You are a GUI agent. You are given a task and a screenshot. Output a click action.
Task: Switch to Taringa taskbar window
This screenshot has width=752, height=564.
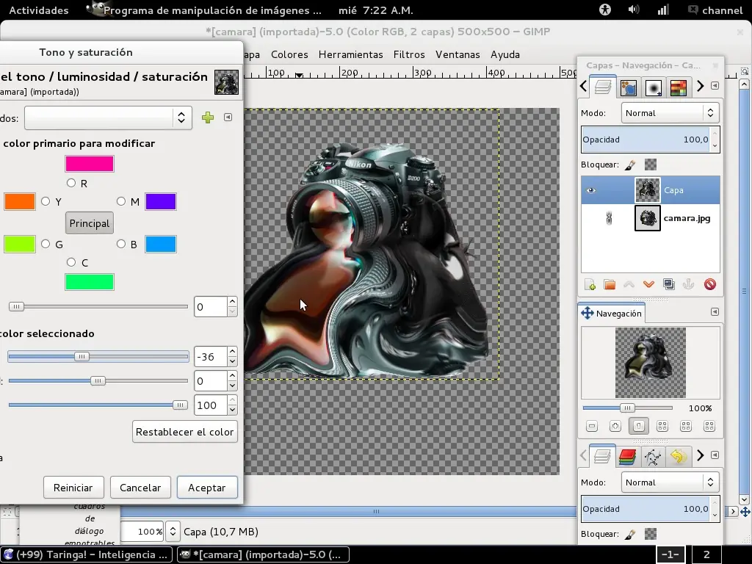(x=87, y=555)
